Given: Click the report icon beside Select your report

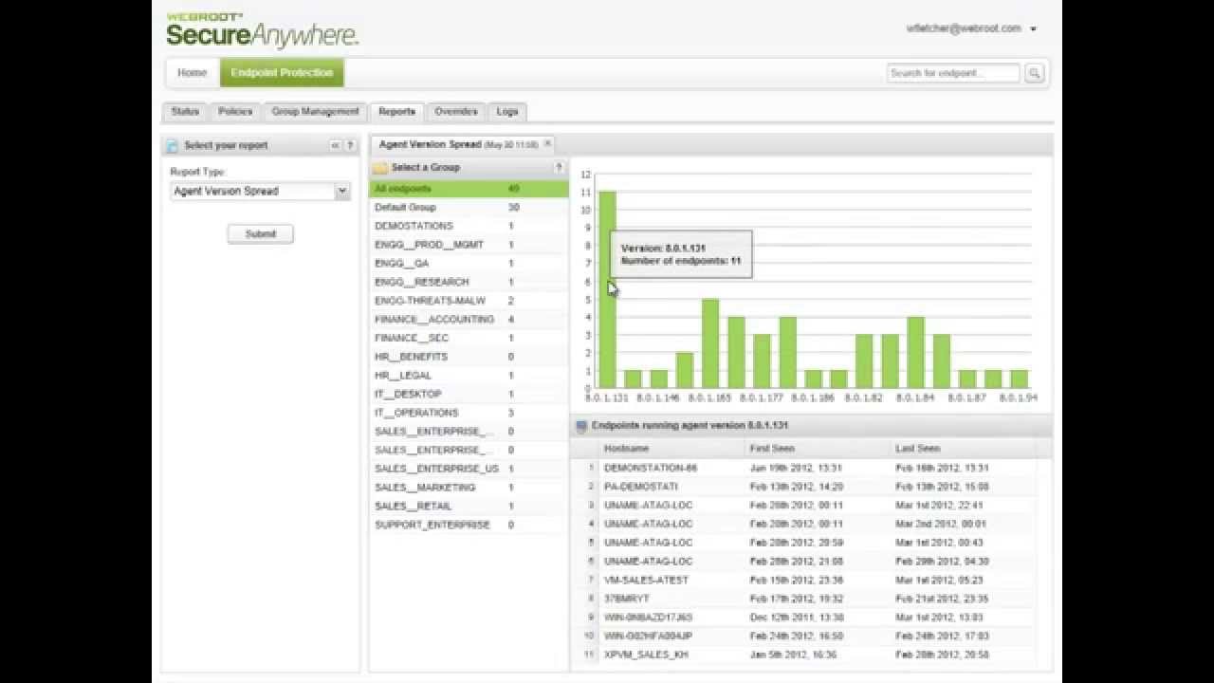Looking at the screenshot, I should pyautogui.click(x=173, y=146).
